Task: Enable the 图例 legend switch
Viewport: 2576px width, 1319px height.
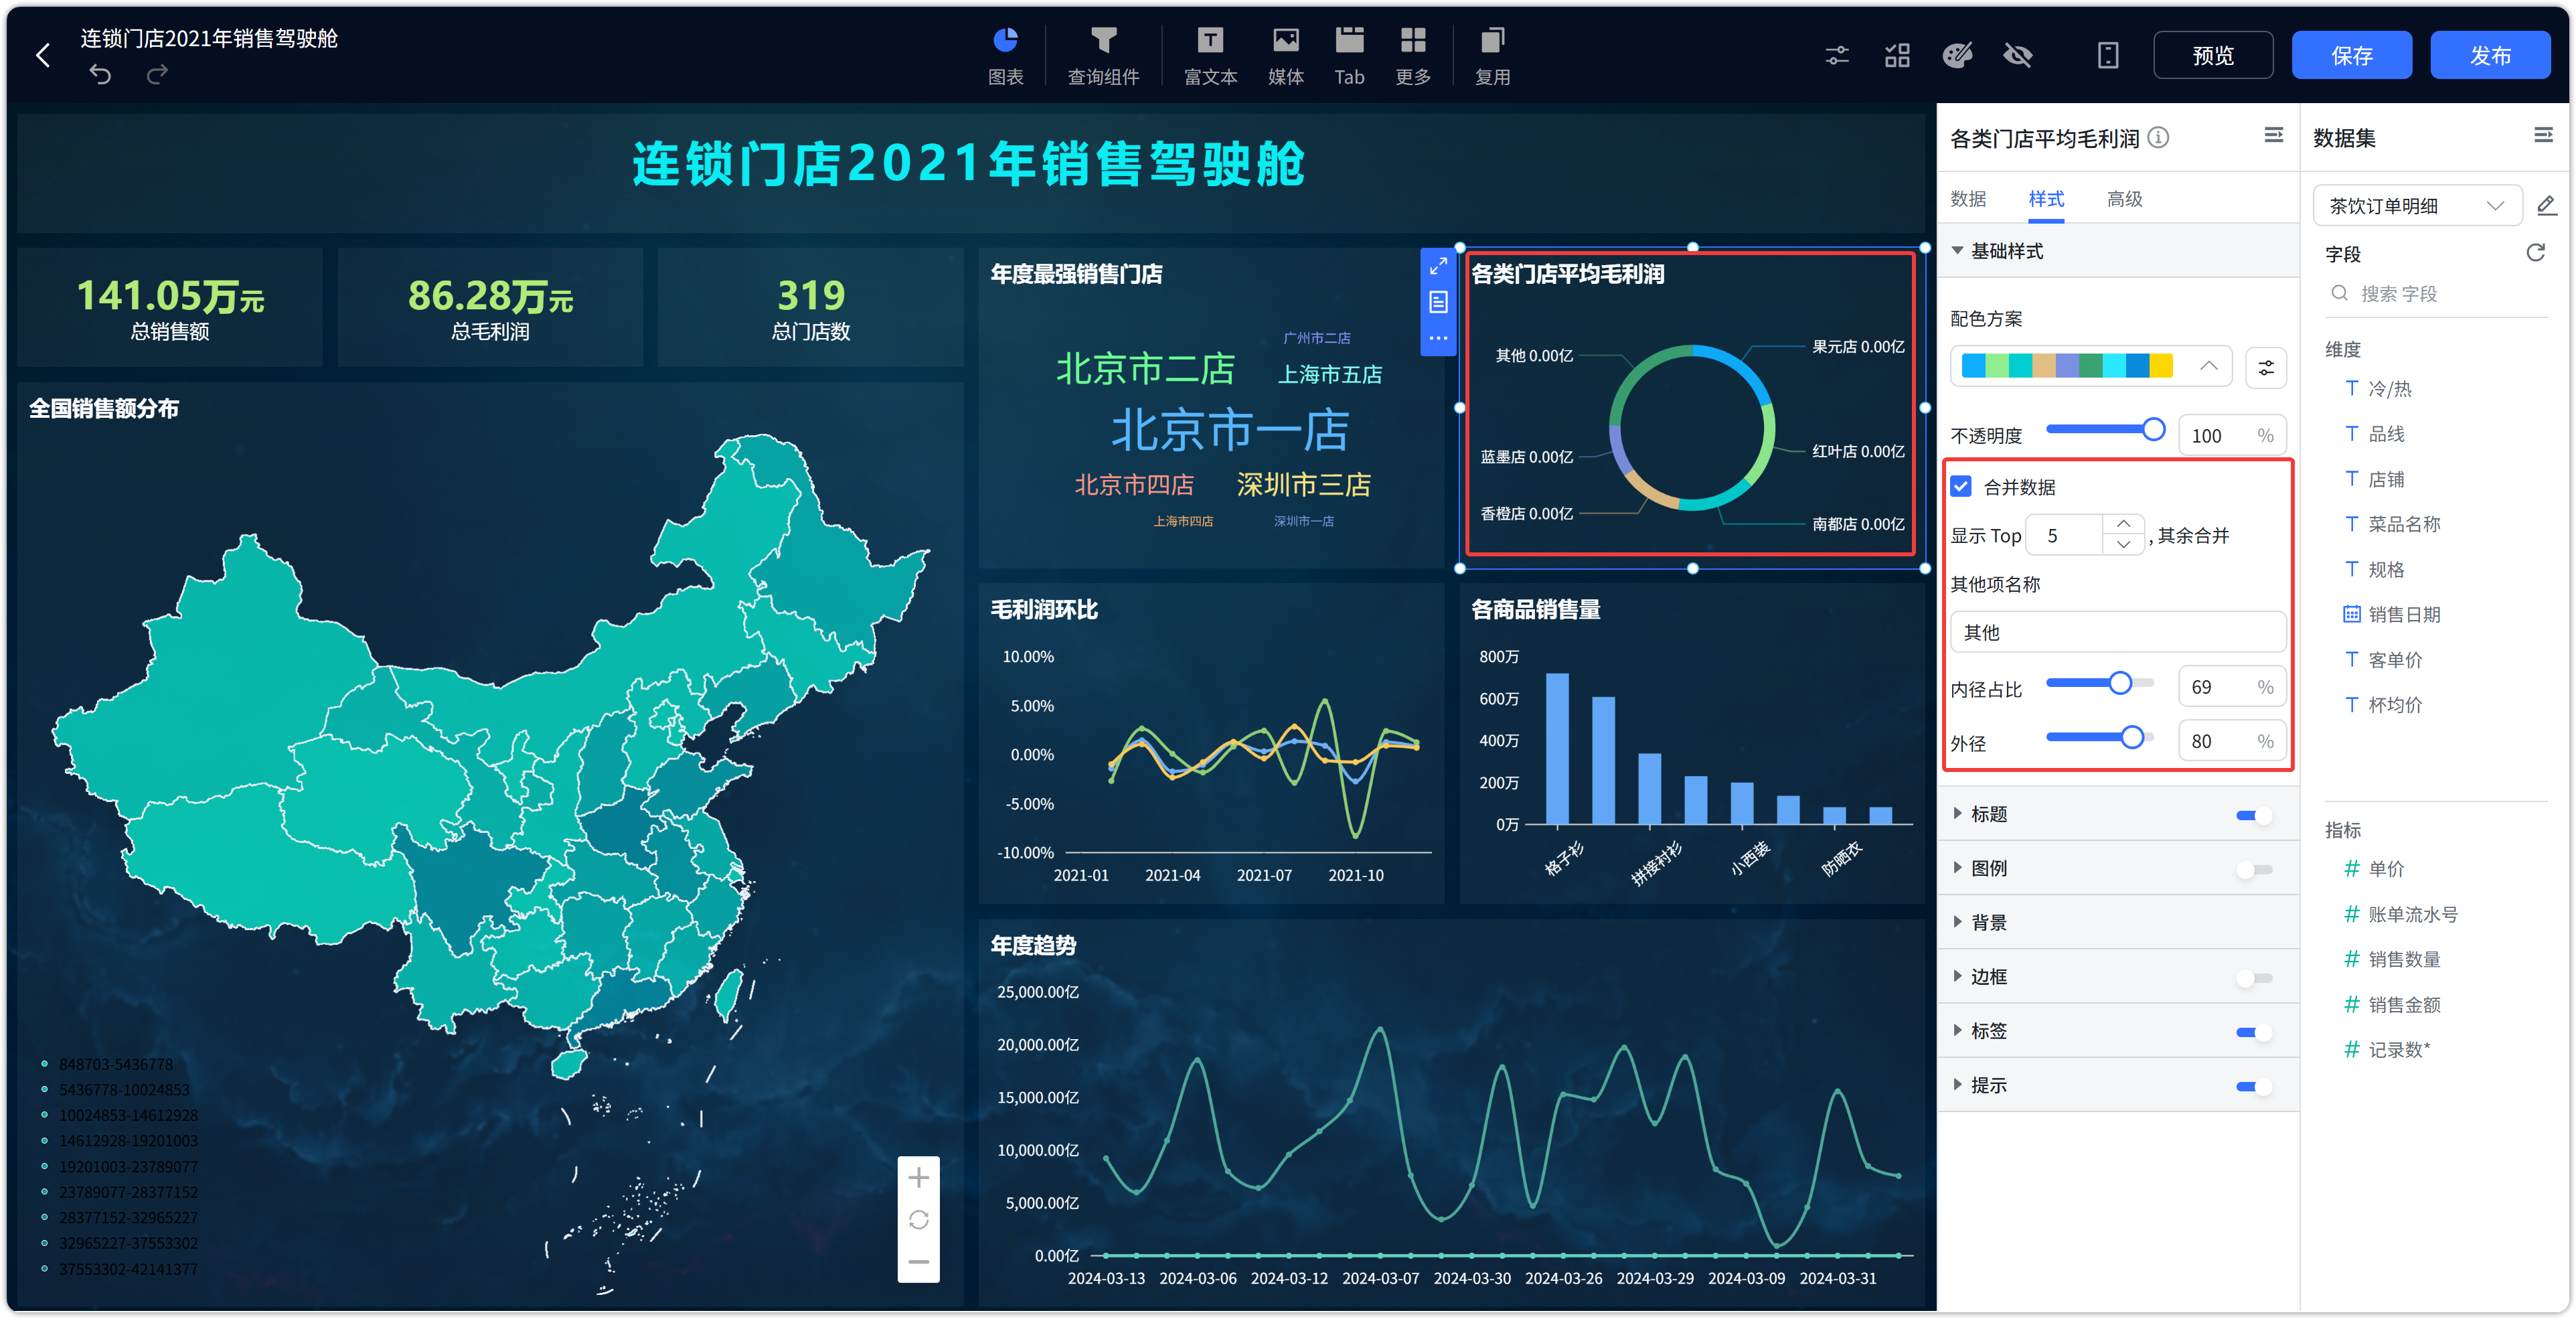Action: click(2254, 869)
